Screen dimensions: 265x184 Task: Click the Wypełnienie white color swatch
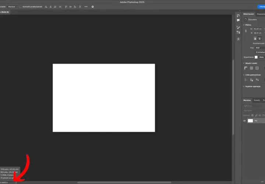coord(256,57)
